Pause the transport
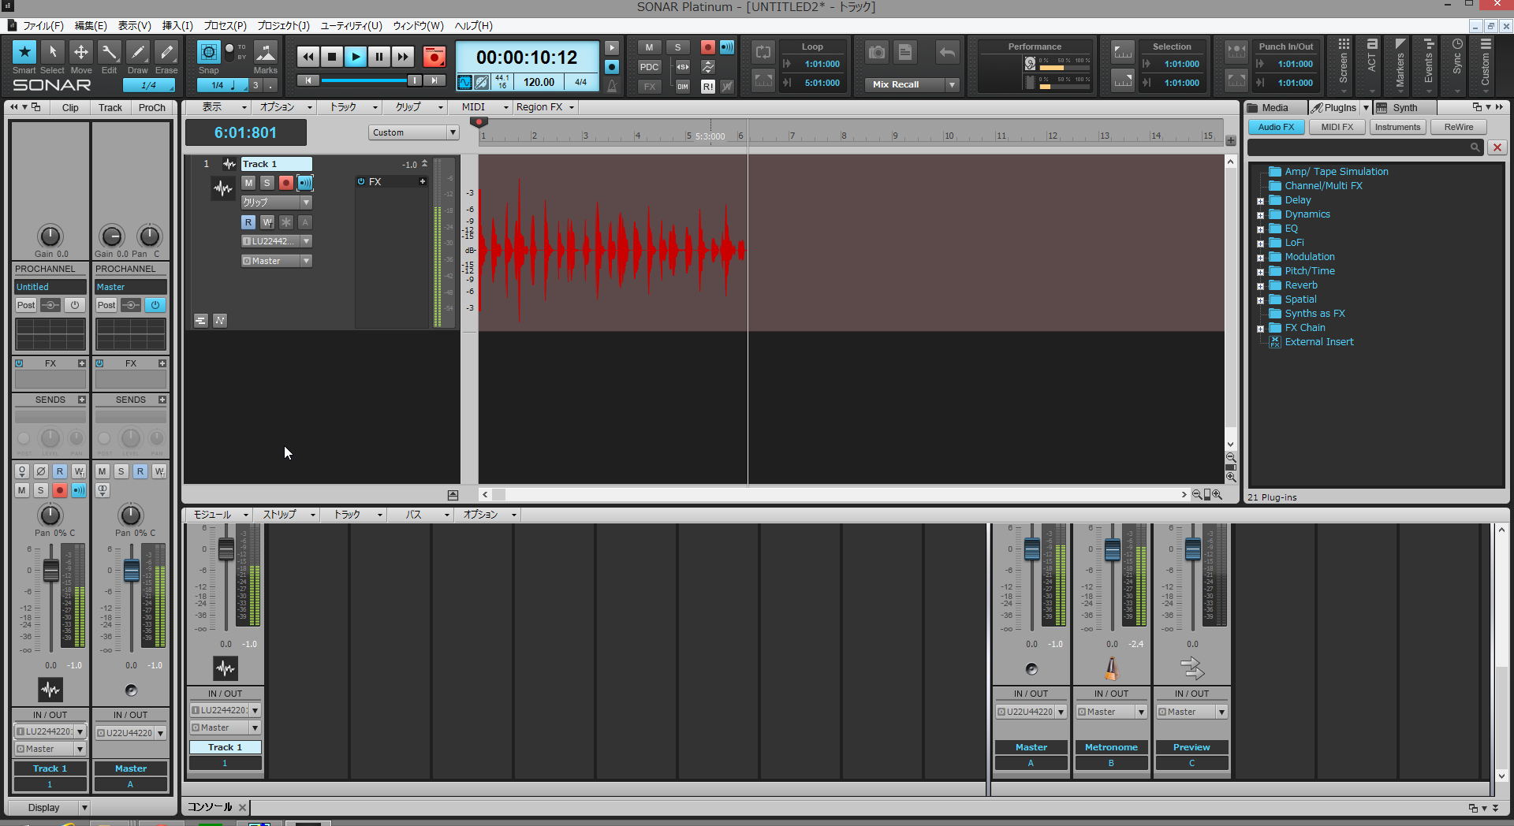 (x=379, y=57)
